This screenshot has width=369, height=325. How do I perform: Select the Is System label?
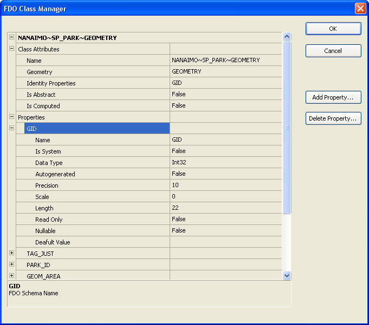click(x=48, y=151)
